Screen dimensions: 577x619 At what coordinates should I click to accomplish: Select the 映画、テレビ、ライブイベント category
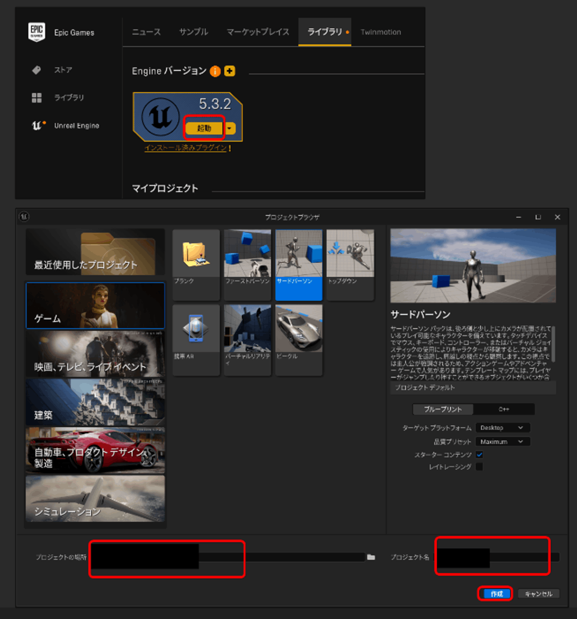(x=95, y=354)
